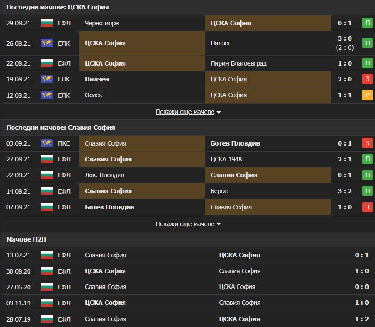Click the 1 : 2 score in 28.07.19 H2H row
375x327 pixels.
pyautogui.click(x=362, y=319)
